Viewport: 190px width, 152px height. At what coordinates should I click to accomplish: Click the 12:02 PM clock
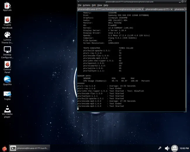coord(184,148)
